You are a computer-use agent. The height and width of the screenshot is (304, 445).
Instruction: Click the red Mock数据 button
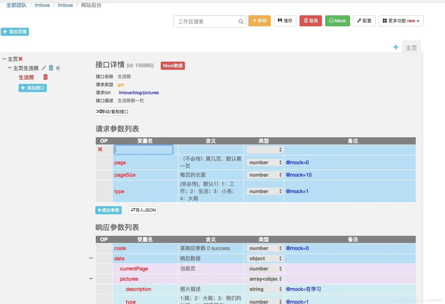pyautogui.click(x=173, y=65)
